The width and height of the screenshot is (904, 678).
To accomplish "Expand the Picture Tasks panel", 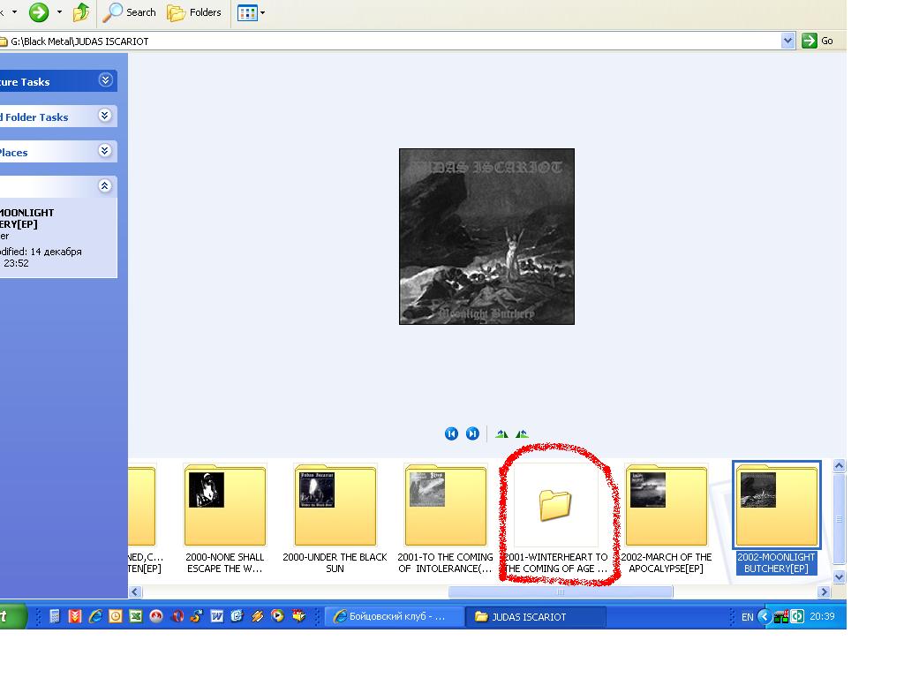I will click(105, 80).
